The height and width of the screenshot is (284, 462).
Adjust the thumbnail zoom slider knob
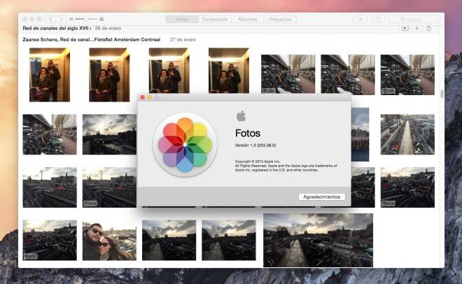click(x=85, y=19)
